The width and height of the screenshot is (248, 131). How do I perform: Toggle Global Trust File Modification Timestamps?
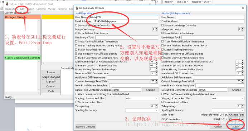pos(162,41)
